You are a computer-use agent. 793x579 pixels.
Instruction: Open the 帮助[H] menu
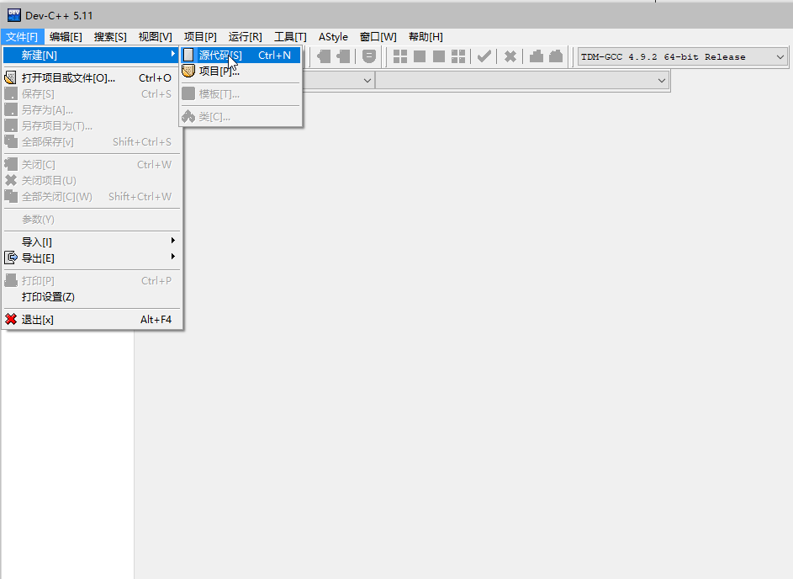tap(426, 36)
